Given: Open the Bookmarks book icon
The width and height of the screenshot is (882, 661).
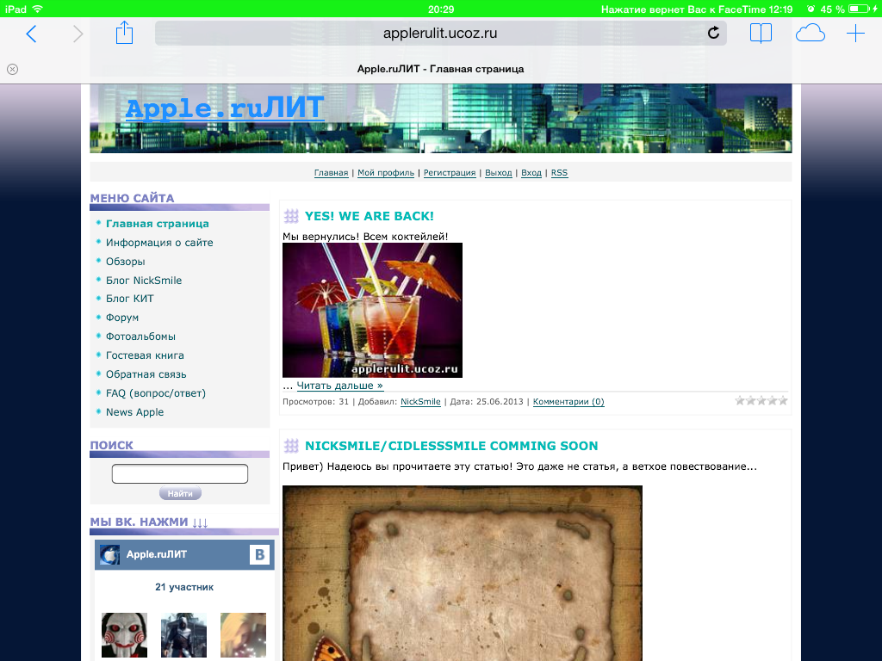Looking at the screenshot, I should pyautogui.click(x=761, y=34).
